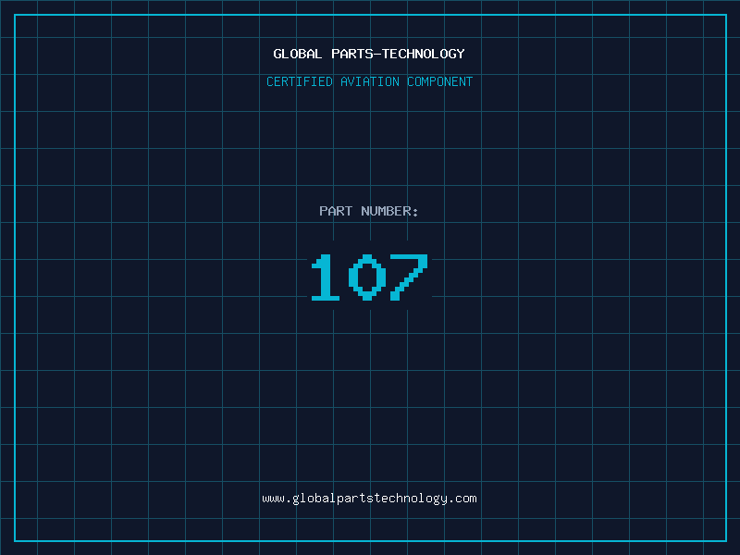740x555 pixels.
Task: Click the word NUMBER: in the label
Action: [x=389, y=211]
